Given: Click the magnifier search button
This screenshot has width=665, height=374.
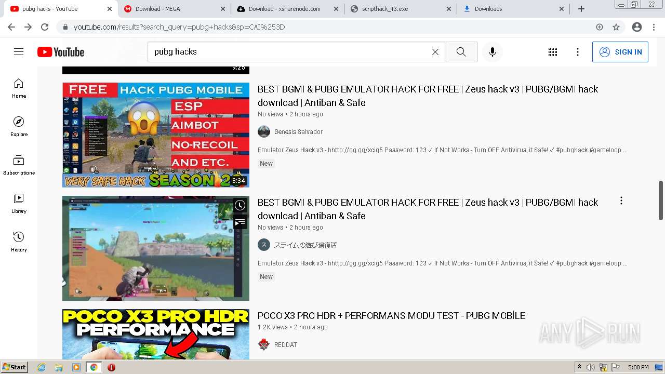Looking at the screenshot, I should pyautogui.click(x=461, y=52).
